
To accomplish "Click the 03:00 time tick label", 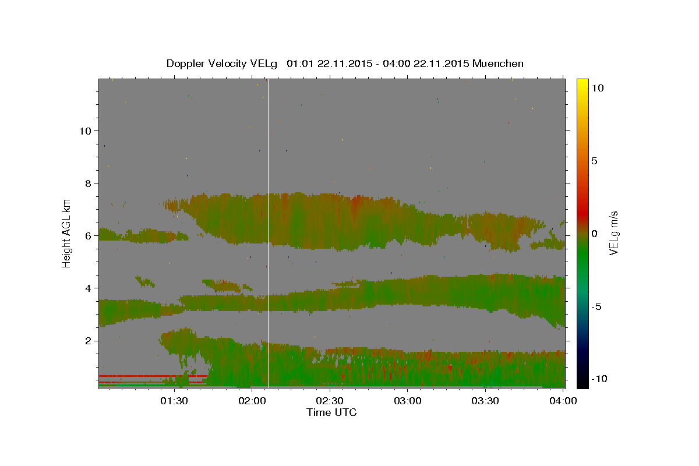I will tap(407, 401).
